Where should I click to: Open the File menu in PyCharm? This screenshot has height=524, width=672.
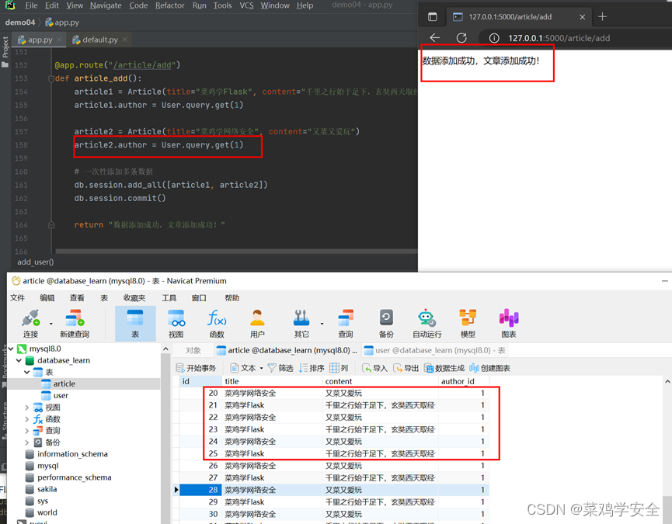pyautogui.click(x=31, y=5)
